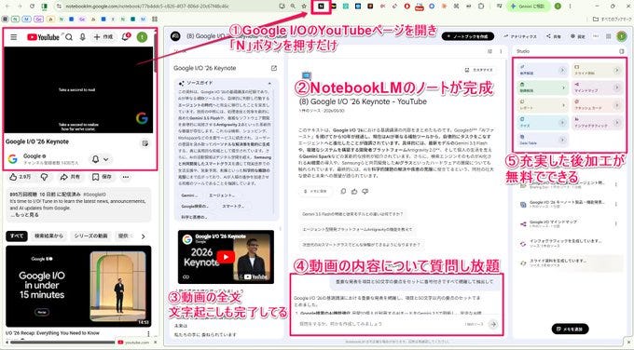Select the Antigravity platform suggested question
This screenshot has height=350, width=634.
point(357,229)
